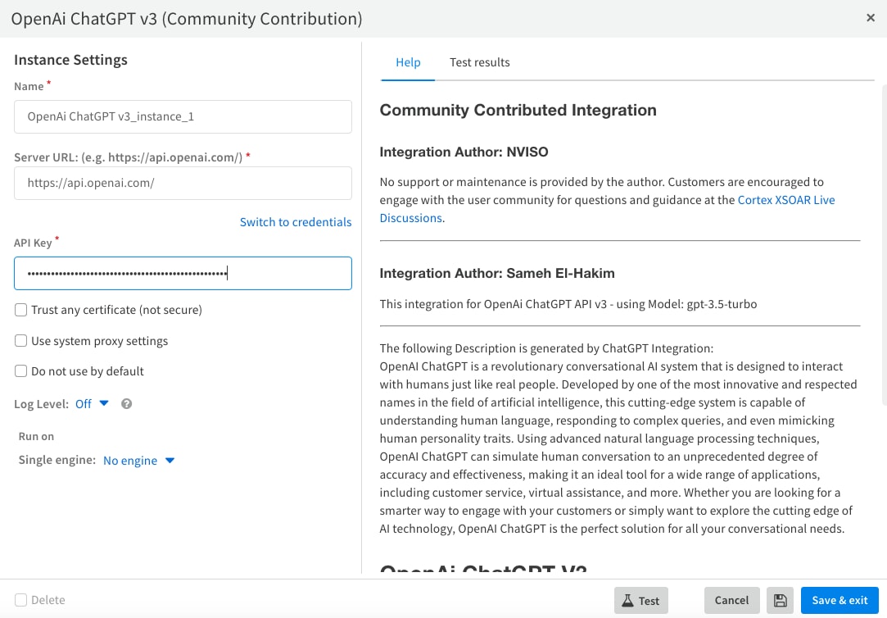Switch to the Help tab
This screenshot has width=887, height=618.
coord(408,62)
